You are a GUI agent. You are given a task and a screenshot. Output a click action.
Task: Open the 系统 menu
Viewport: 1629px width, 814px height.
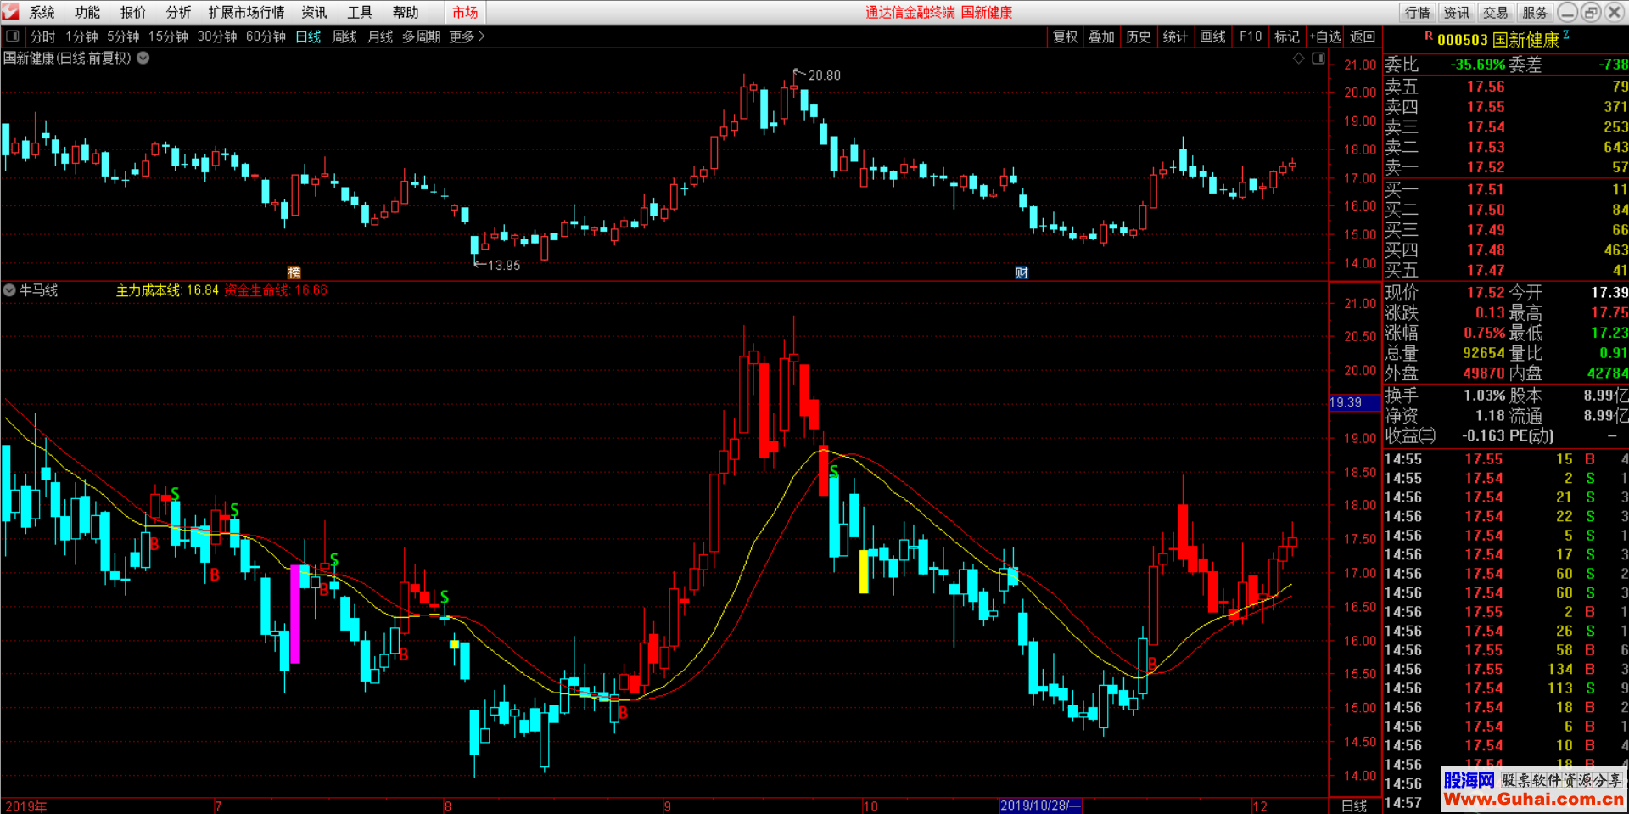click(x=42, y=12)
